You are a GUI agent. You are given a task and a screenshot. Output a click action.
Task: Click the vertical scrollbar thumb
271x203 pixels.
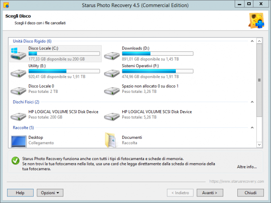click(x=259, y=80)
